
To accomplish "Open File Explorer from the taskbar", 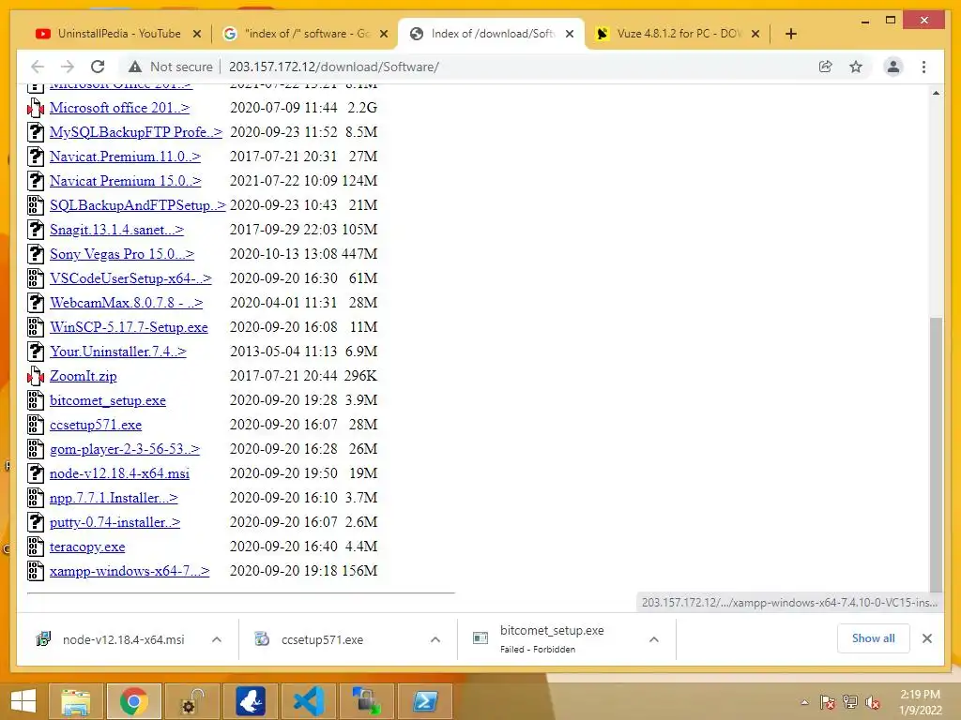I will coord(75,701).
